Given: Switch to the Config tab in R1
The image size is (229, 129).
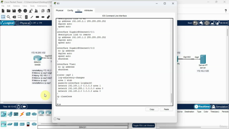Looking at the screenshot, I should pos(70,10).
